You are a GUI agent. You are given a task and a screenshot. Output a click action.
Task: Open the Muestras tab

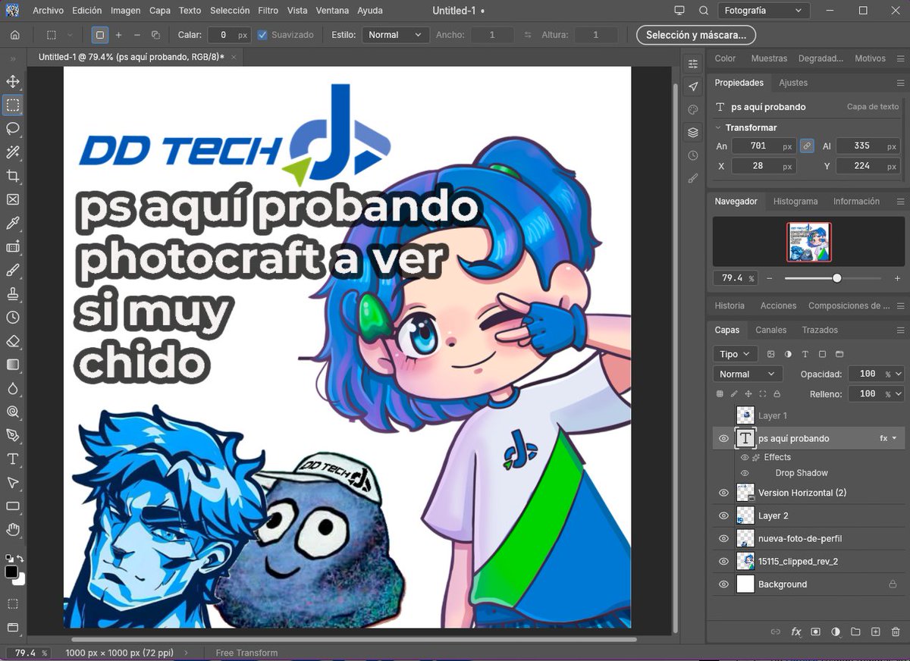[769, 58]
